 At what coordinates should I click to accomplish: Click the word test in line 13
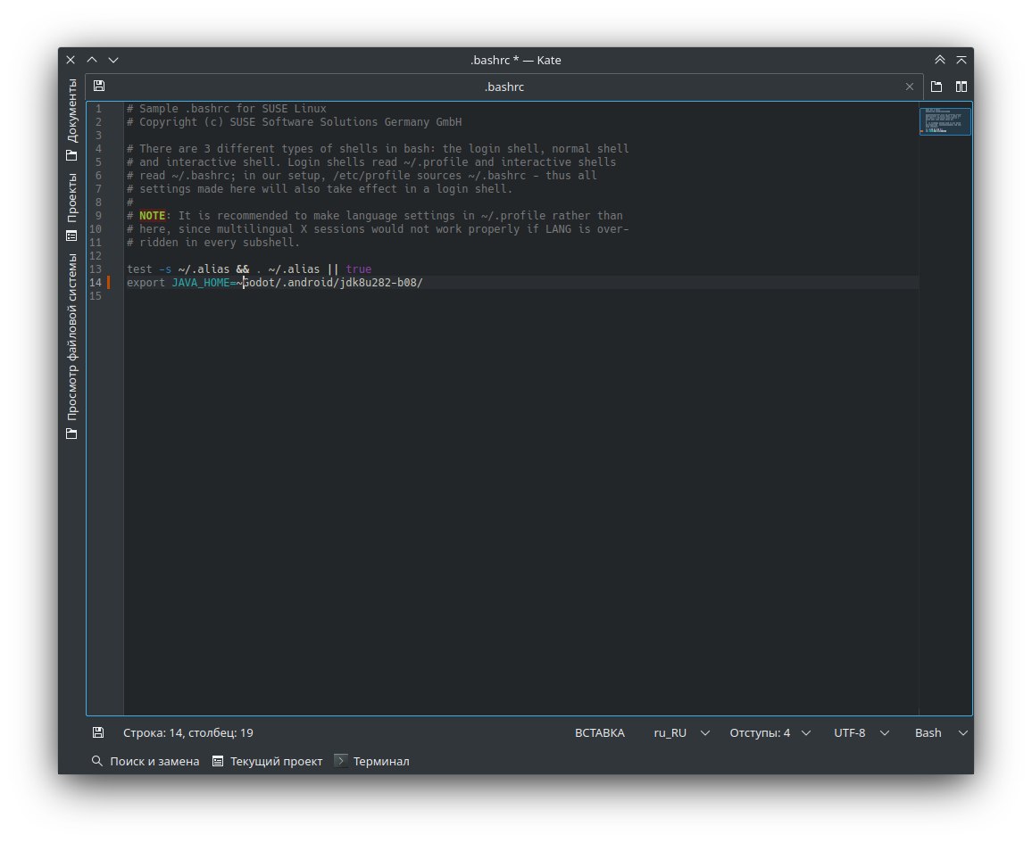(x=139, y=269)
